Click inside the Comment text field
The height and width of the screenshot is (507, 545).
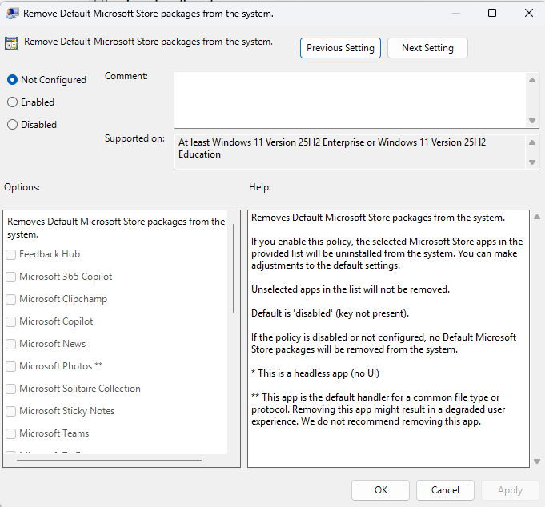(349, 99)
